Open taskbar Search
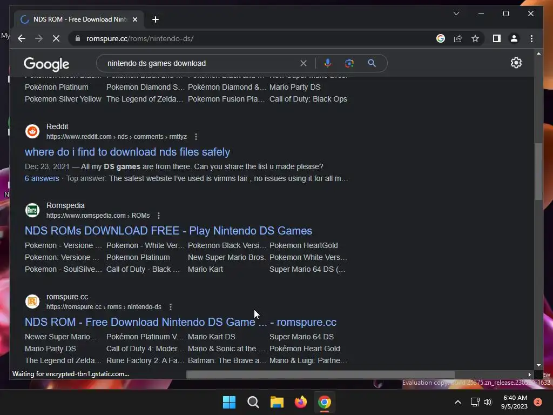Viewport: 553px width, 415px height. point(253,402)
